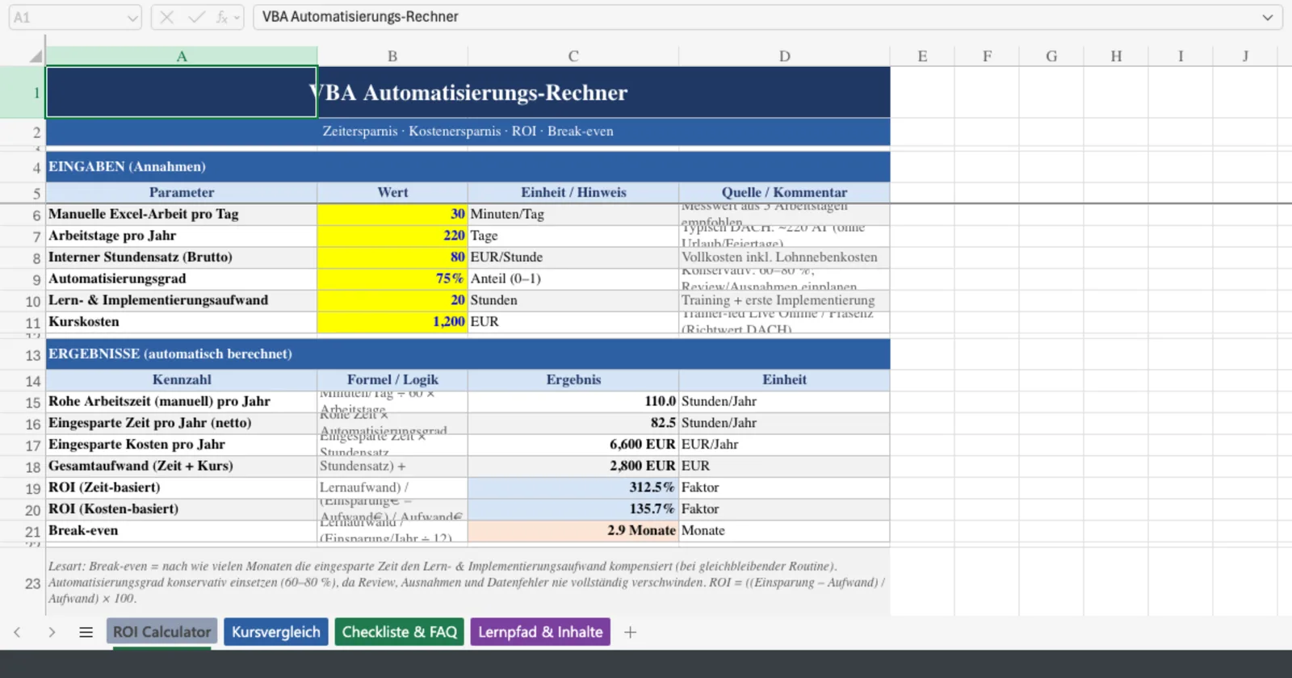Viewport: 1292px width, 678px height.
Task: Click cell Automatisierungsgrad
Action: (x=182, y=278)
